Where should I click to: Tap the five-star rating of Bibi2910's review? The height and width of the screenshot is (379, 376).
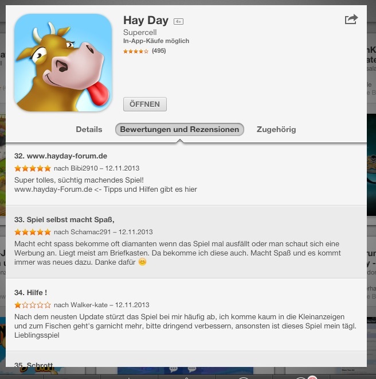33,168
